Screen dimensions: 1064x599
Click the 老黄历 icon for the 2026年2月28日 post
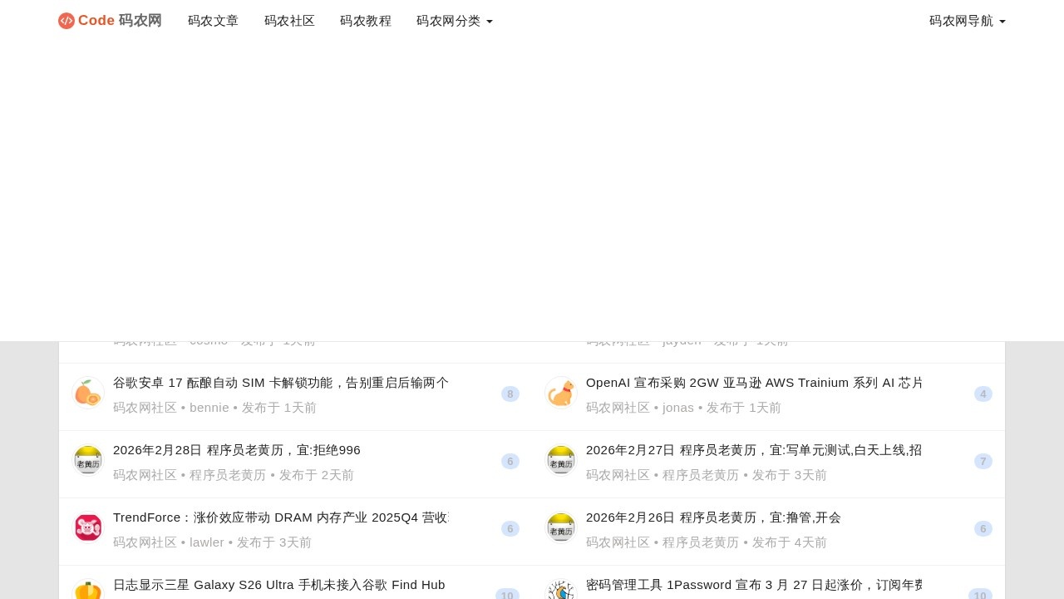tap(88, 459)
